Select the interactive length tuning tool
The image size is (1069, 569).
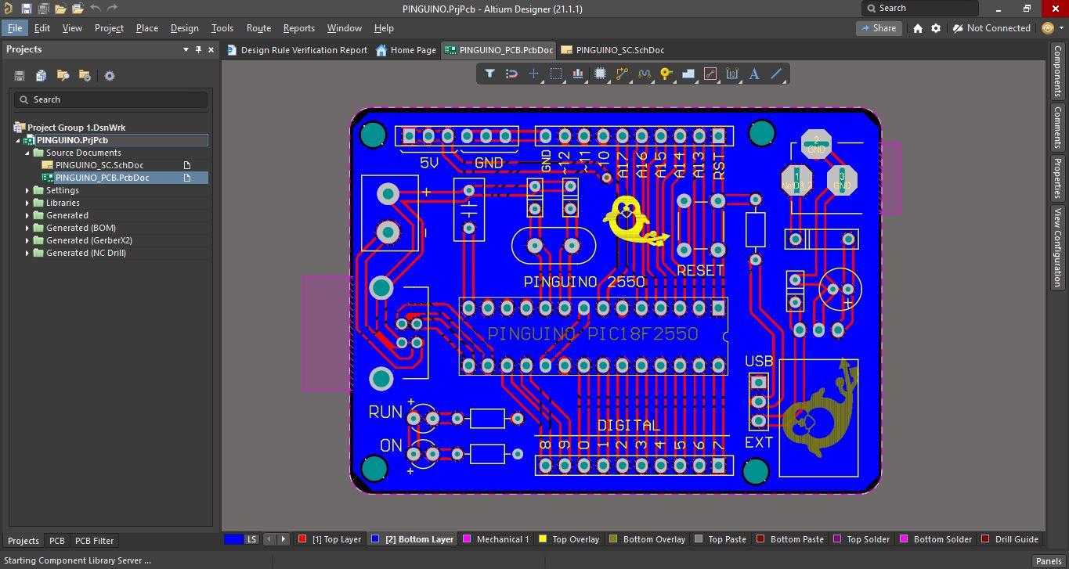(x=645, y=74)
